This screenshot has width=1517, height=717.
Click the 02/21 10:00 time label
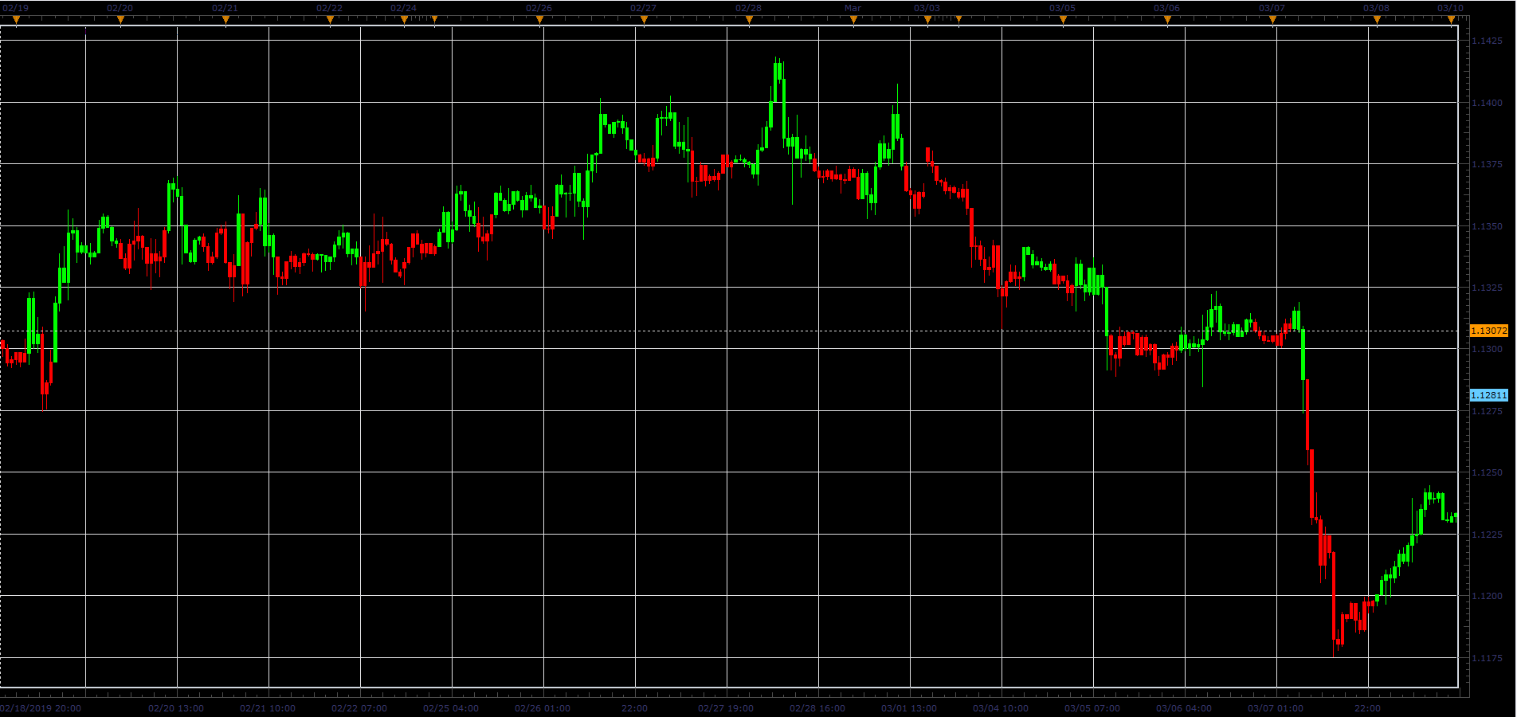268,708
